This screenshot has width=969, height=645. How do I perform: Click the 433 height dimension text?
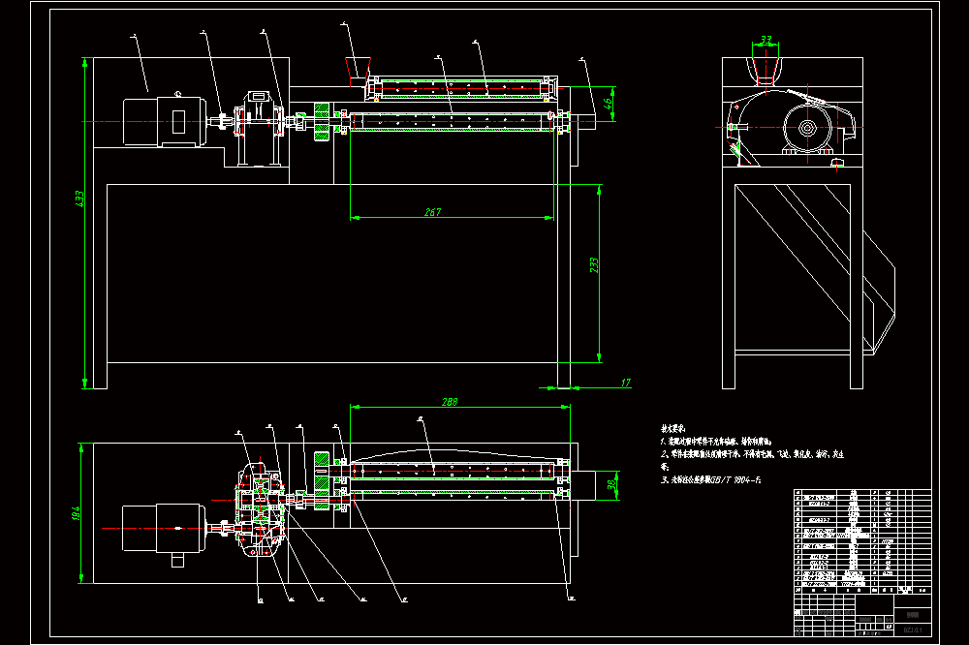[79, 199]
